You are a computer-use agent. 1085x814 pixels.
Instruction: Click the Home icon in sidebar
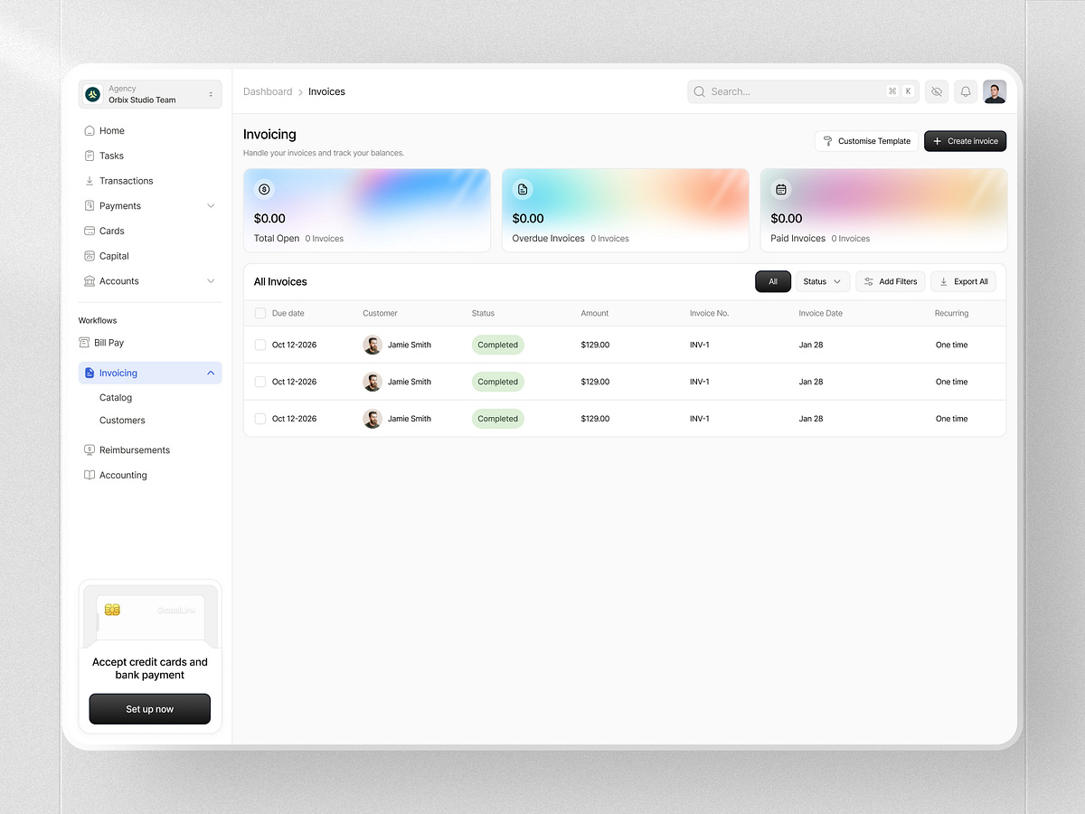[90, 130]
